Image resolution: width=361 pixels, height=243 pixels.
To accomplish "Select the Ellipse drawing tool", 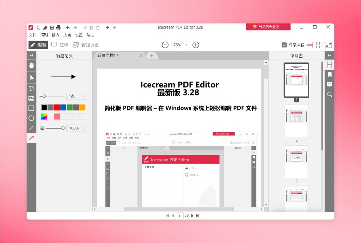I will 31,118.
